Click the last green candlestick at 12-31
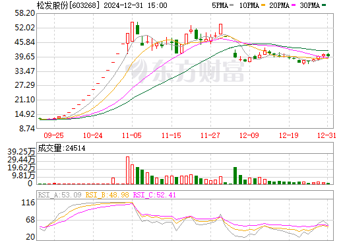343x241 pixels. (x=328, y=55)
